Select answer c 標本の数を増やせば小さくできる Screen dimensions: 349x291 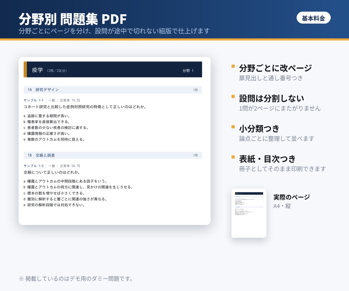54,193
